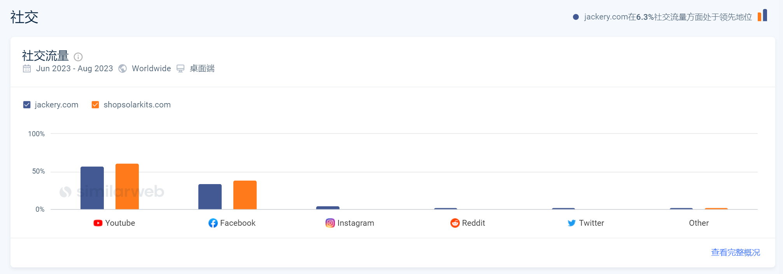Uncheck the shopsolarkits.com checkbox

[x=95, y=105]
